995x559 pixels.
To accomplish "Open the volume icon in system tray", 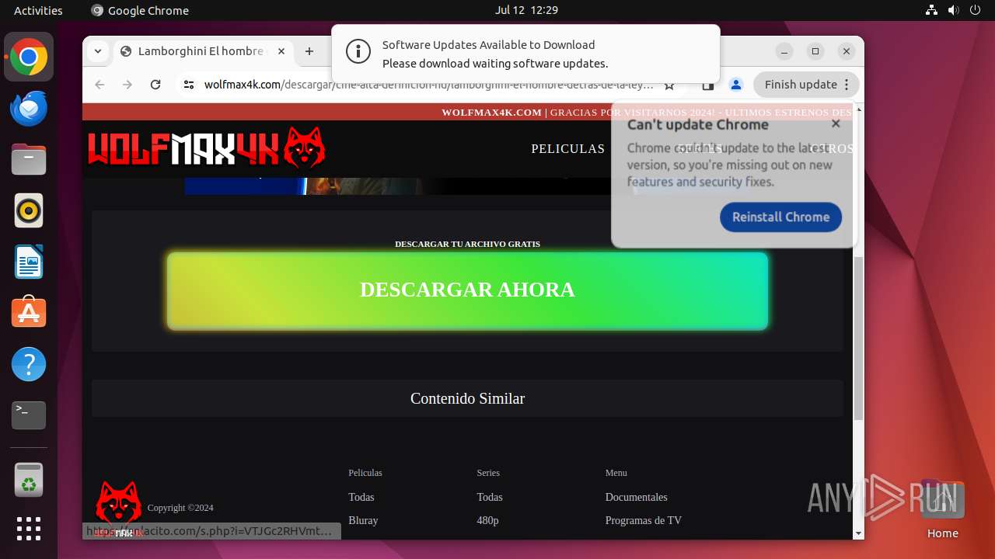I will pyautogui.click(x=954, y=10).
